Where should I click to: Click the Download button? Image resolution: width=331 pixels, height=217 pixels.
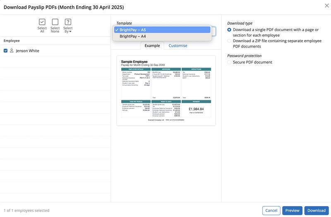[317, 210]
